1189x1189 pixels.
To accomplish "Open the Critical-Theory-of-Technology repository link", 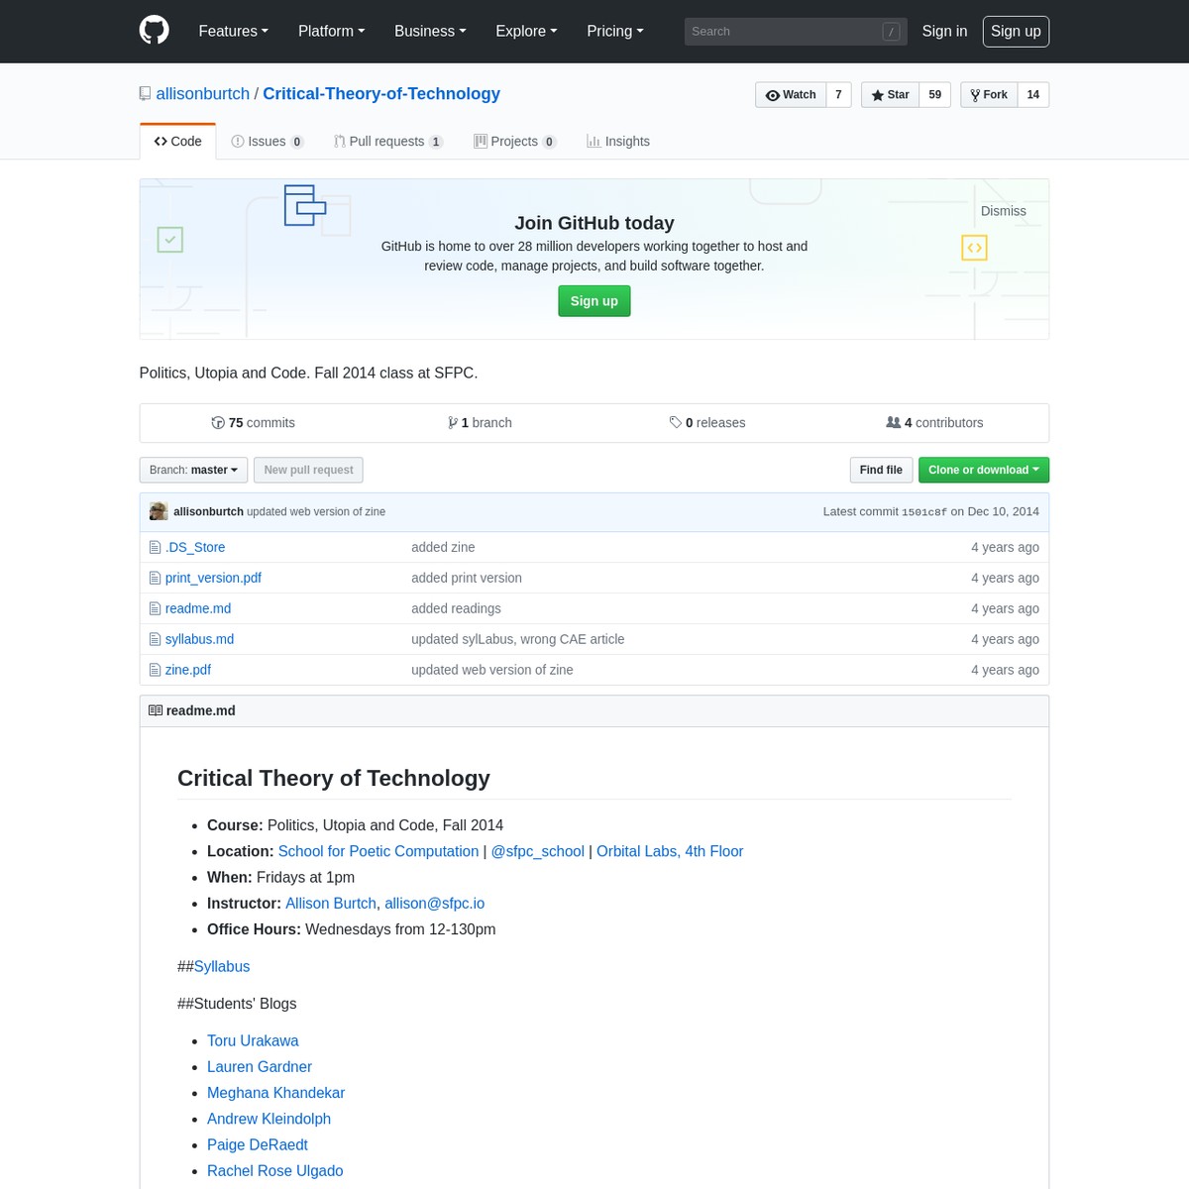I will 381,94.
